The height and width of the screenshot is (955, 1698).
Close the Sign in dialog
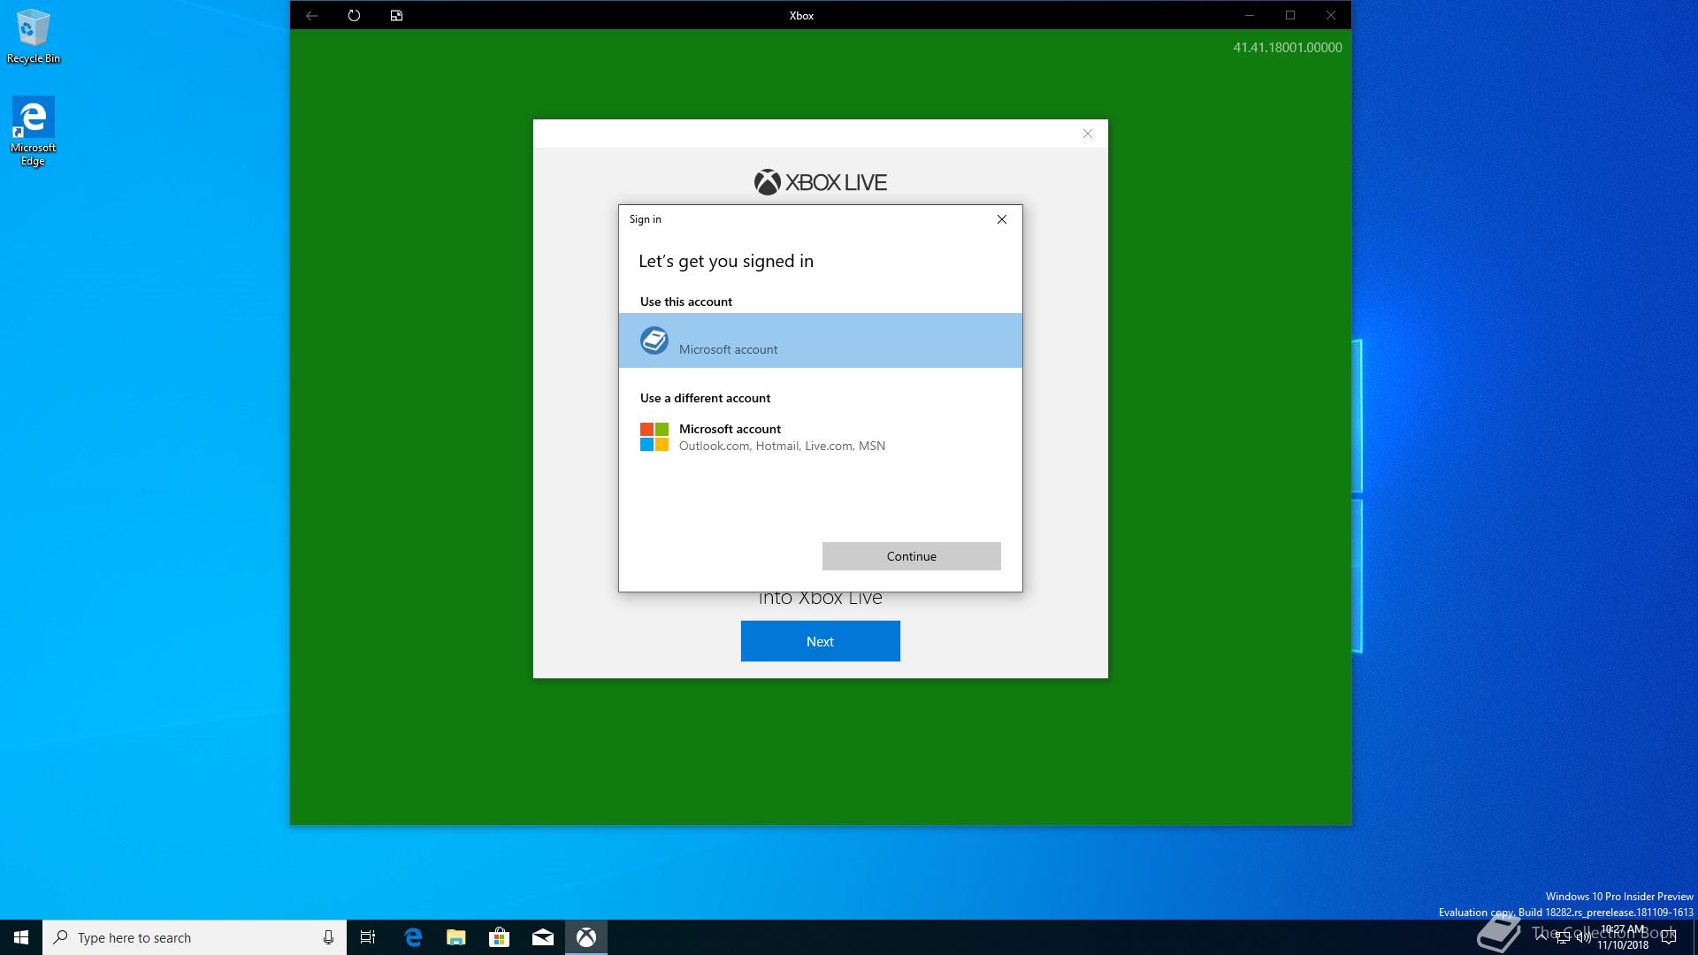pyautogui.click(x=1002, y=219)
